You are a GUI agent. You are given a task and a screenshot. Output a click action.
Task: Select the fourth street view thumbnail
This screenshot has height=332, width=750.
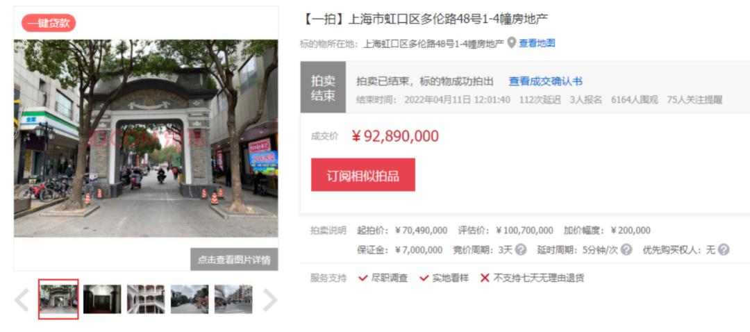(x=190, y=299)
